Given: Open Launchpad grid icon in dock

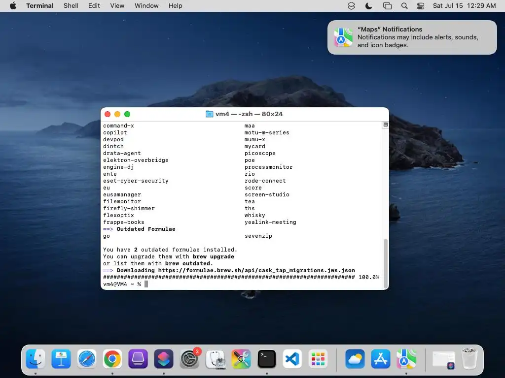Looking at the screenshot, I should (x=318, y=358).
